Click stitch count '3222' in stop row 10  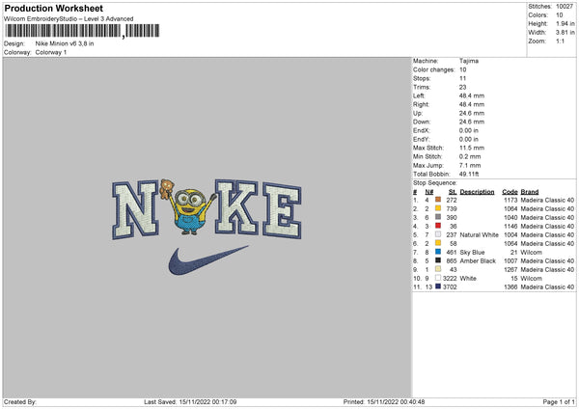[450, 279]
